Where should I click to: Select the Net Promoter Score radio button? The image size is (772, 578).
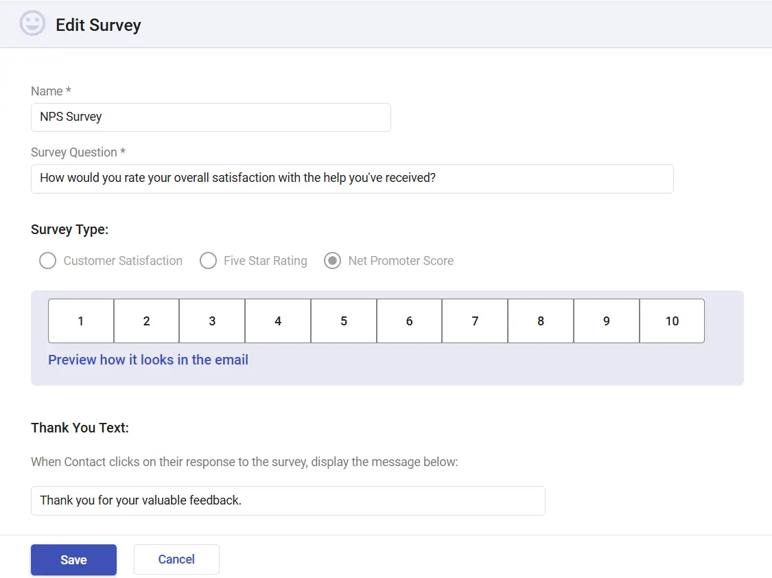[x=333, y=261]
